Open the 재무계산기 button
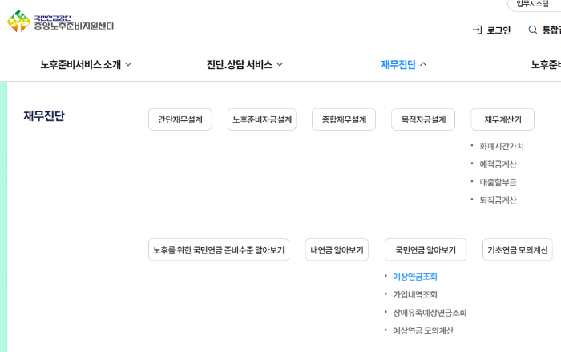 point(502,119)
